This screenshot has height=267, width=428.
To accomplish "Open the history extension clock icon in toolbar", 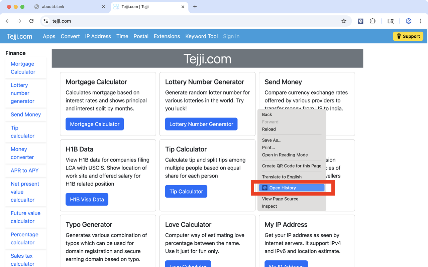I will click(360, 21).
